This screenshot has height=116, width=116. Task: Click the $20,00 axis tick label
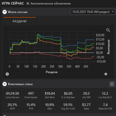100,35
